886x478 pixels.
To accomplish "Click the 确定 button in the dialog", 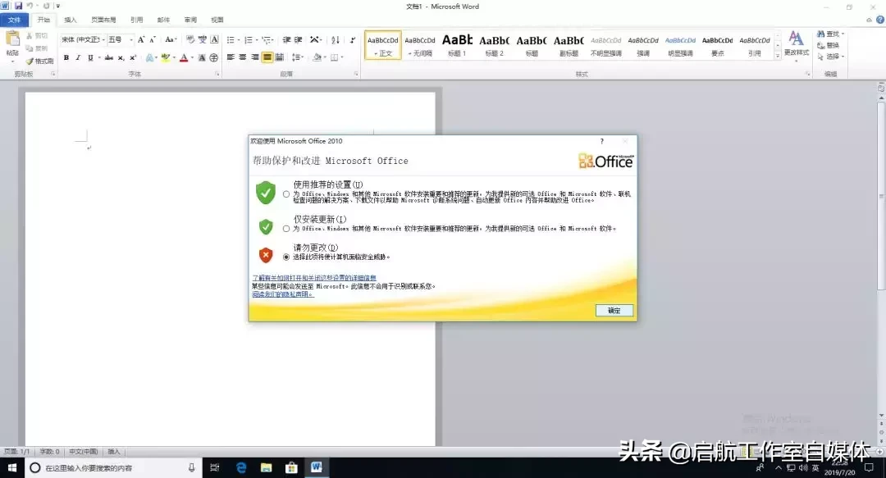I will [613, 310].
